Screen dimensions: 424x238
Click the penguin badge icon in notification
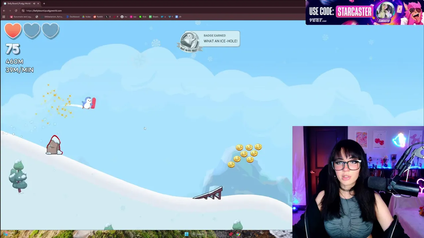(x=190, y=42)
